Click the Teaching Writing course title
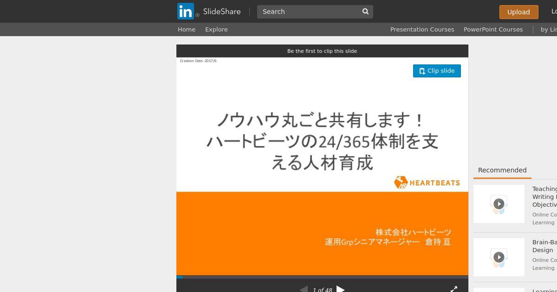 (x=544, y=197)
